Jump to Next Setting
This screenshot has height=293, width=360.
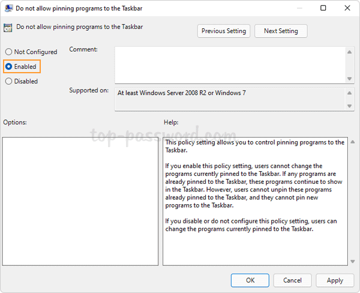click(x=280, y=31)
